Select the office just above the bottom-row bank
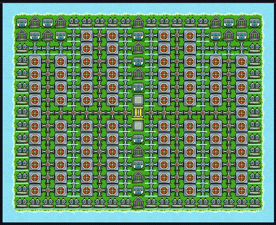Viewport: 276px width, 225px height. (x=138, y=190)
